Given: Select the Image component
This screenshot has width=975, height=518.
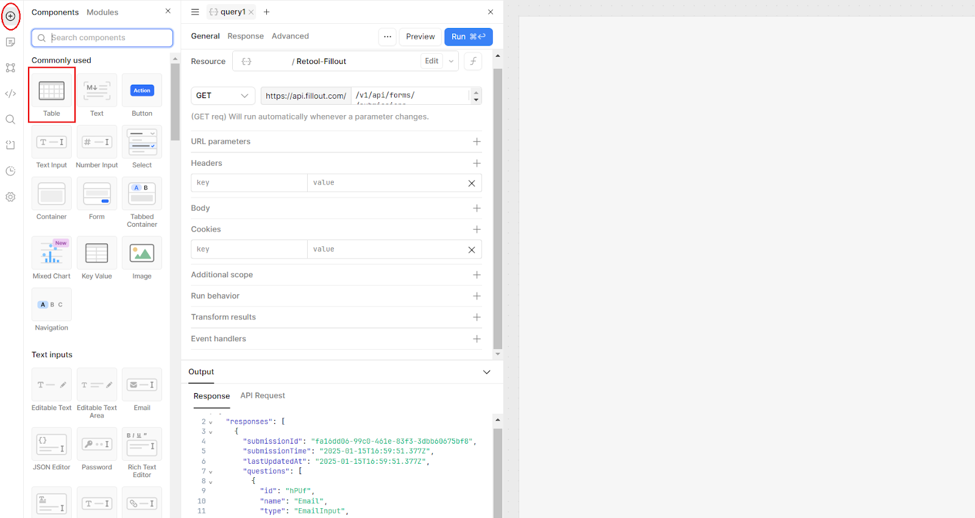Looking at the screenshot, I should [142, 258].
